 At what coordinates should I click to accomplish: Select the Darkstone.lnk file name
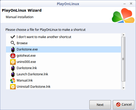(27, 68)
